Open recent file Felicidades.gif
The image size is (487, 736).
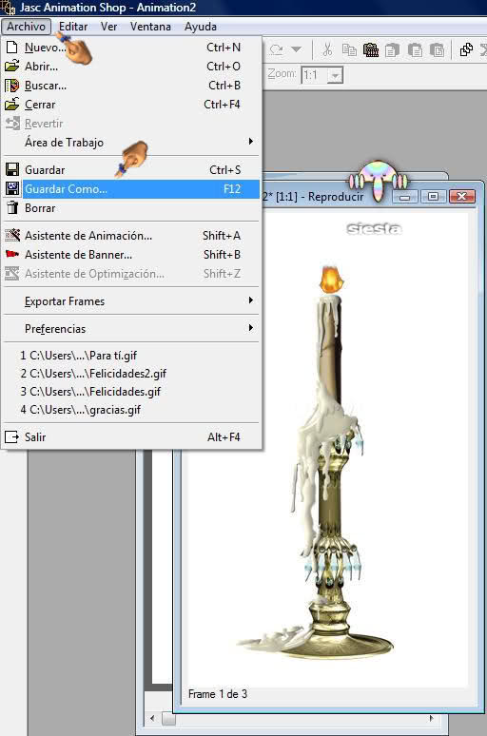tap(131, 392)
